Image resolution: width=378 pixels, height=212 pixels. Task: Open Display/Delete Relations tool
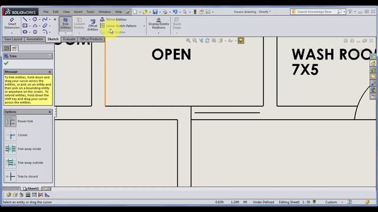tap(159, 24)
